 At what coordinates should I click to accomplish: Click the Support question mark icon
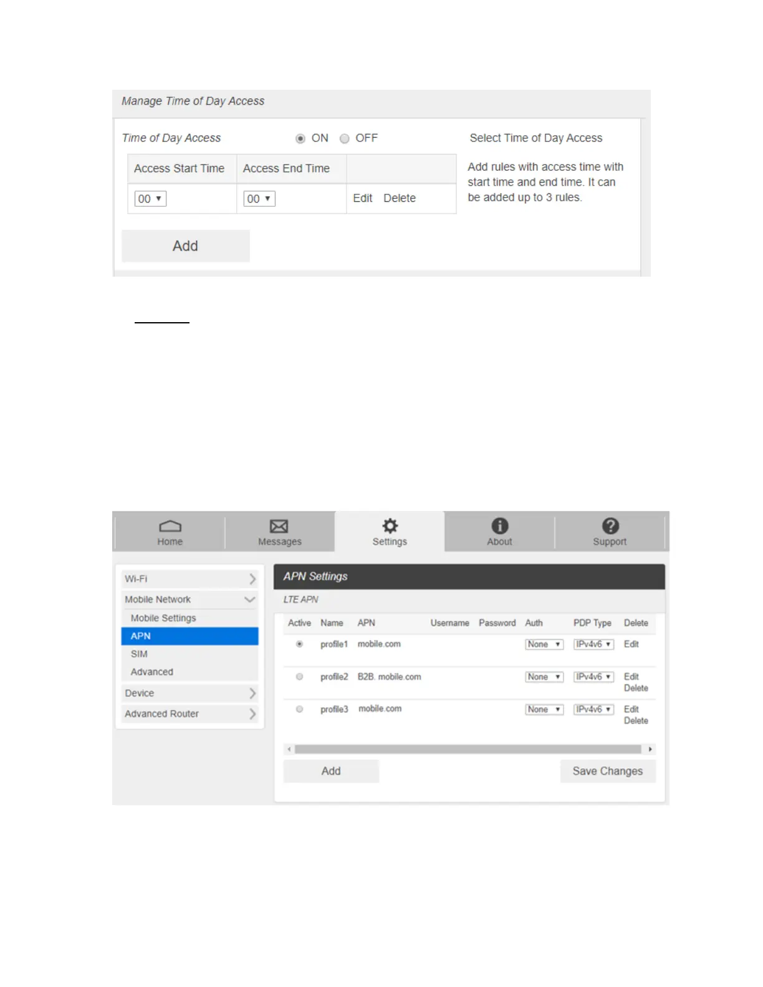610,526
